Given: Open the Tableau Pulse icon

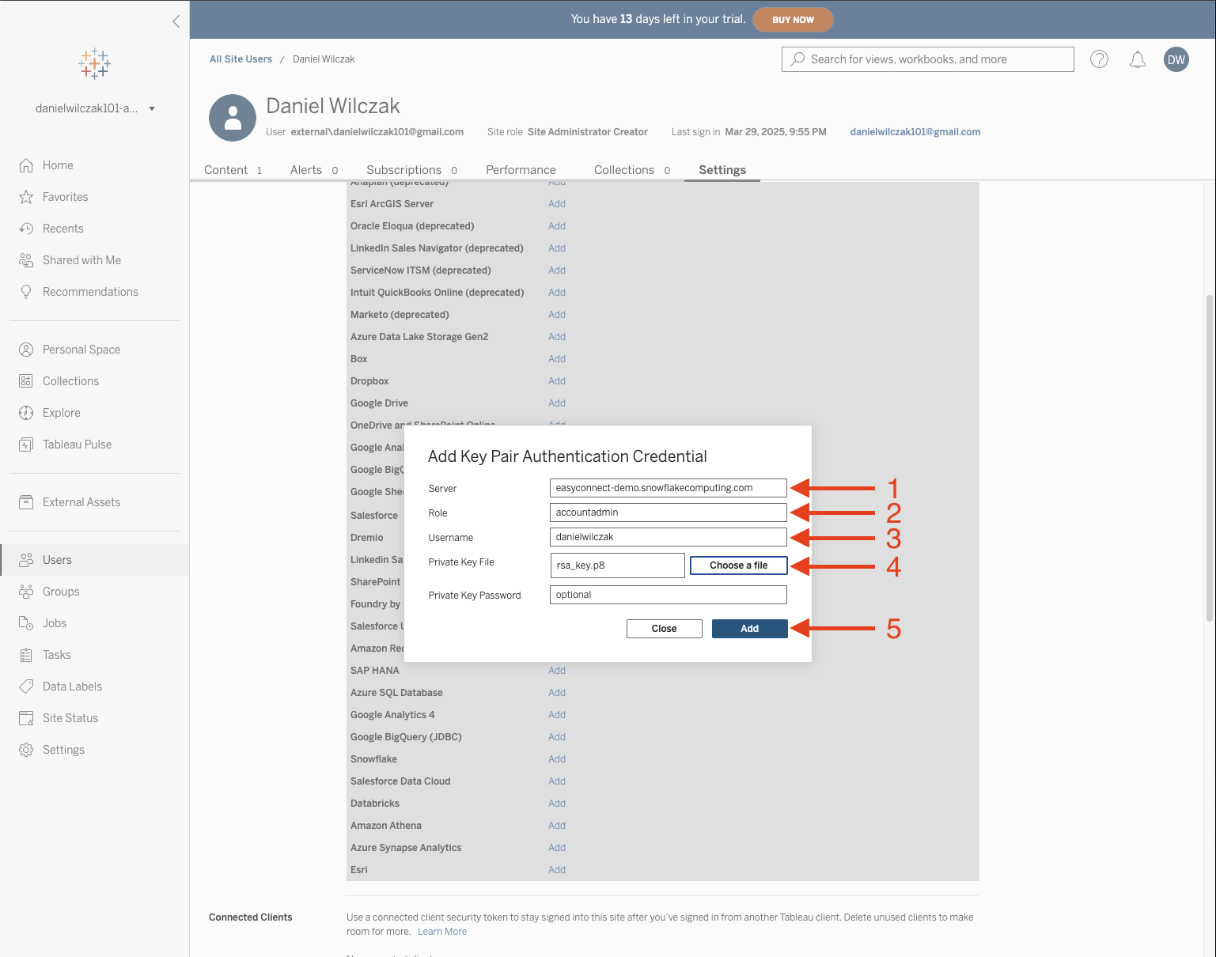Looking at the screenshot, I should (26, 444).
